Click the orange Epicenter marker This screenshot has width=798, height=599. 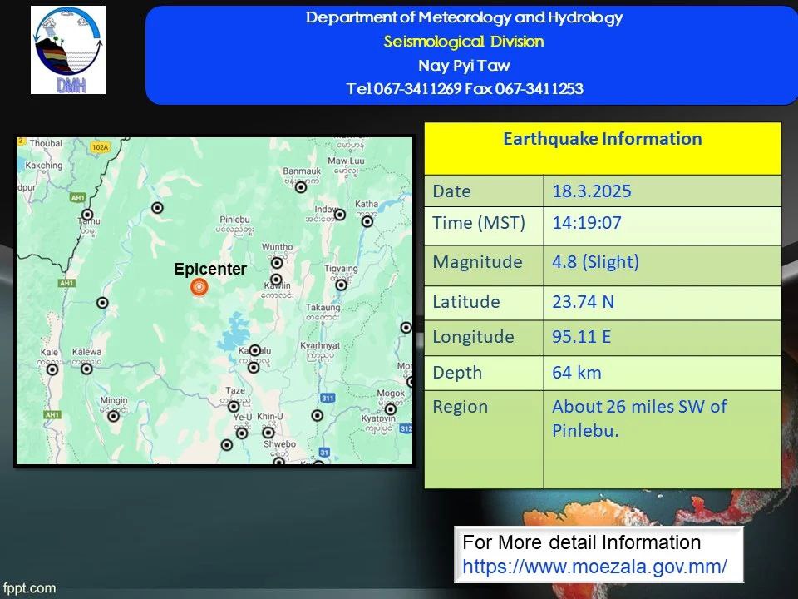199,287
